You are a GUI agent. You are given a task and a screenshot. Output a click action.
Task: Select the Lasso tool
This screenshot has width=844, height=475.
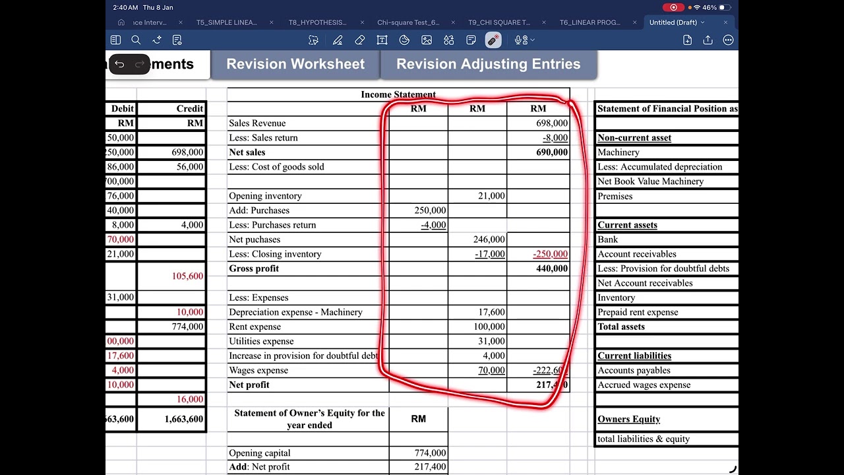click(313, 40)
